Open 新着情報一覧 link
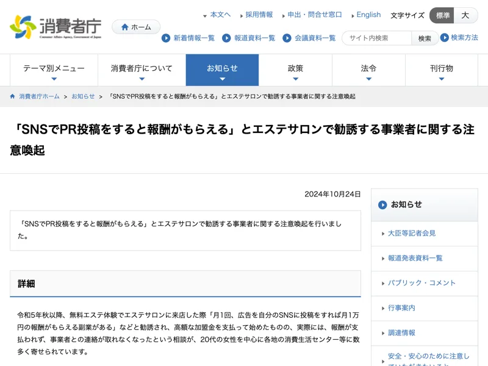 click(x=194, y=38)
